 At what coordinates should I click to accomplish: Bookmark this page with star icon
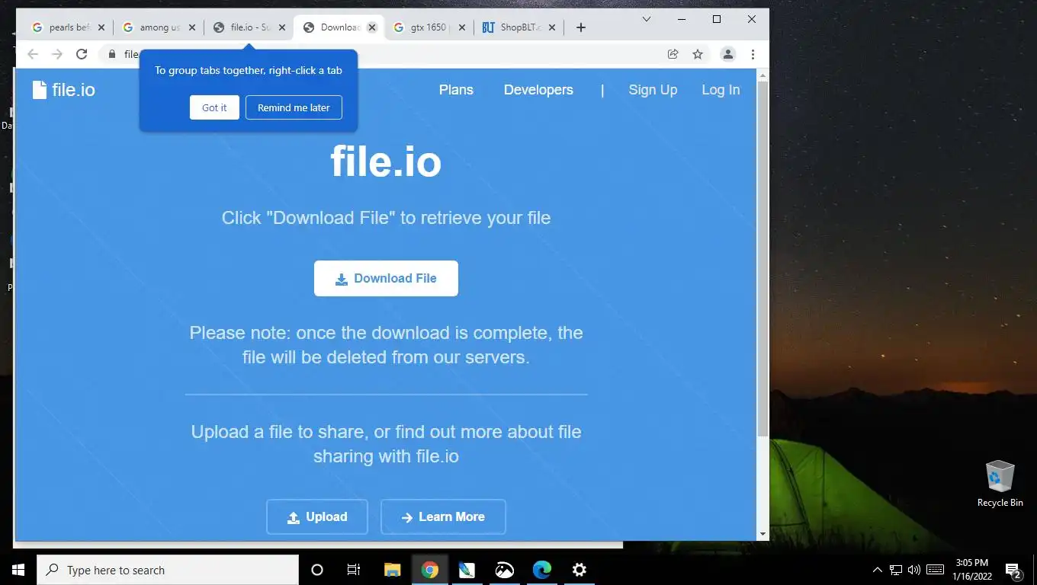(x=698, y=54)
